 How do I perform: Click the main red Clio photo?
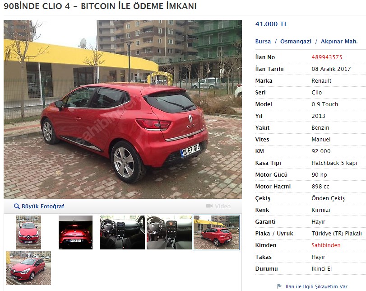123,109
